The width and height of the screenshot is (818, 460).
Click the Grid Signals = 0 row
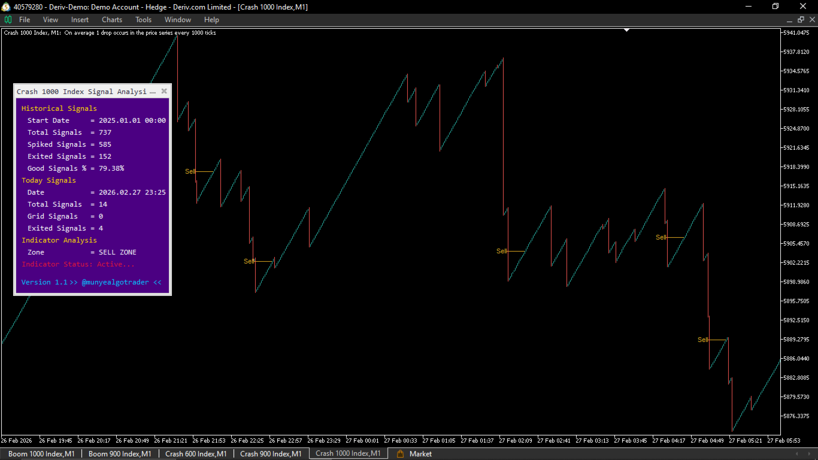coord(65,216)
